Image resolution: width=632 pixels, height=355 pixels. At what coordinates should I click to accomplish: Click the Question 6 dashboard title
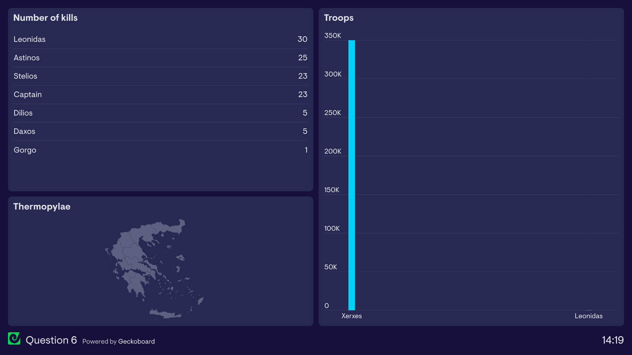tap(51, 340)
